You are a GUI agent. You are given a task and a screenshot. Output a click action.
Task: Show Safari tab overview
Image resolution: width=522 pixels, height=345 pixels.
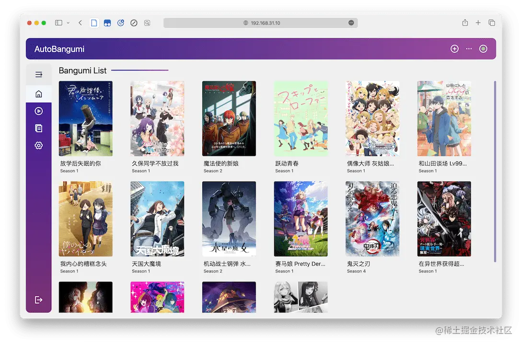click(x=492, y=23)
